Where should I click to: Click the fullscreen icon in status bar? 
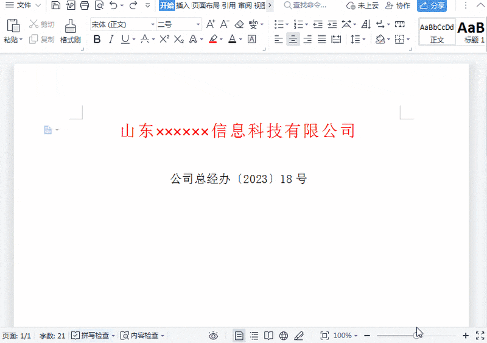480,336
